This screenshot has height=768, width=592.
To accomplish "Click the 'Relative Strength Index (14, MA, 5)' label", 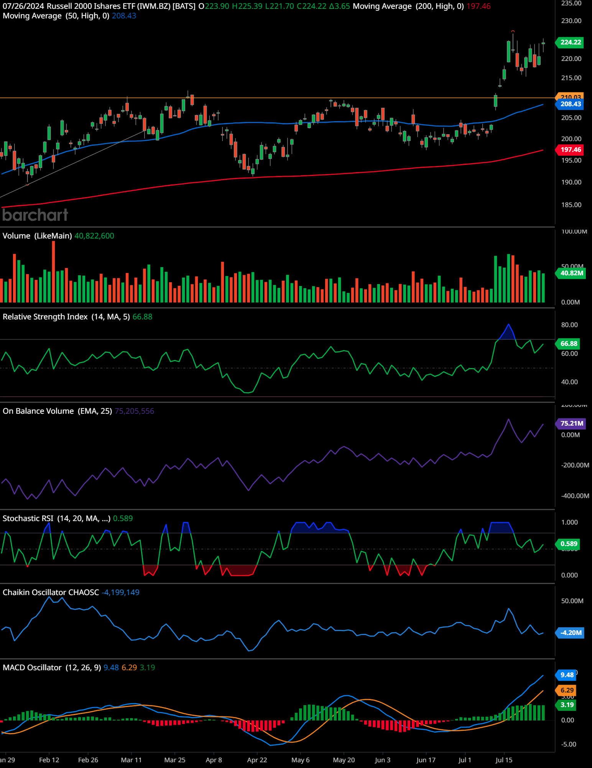I will [66, 317].
